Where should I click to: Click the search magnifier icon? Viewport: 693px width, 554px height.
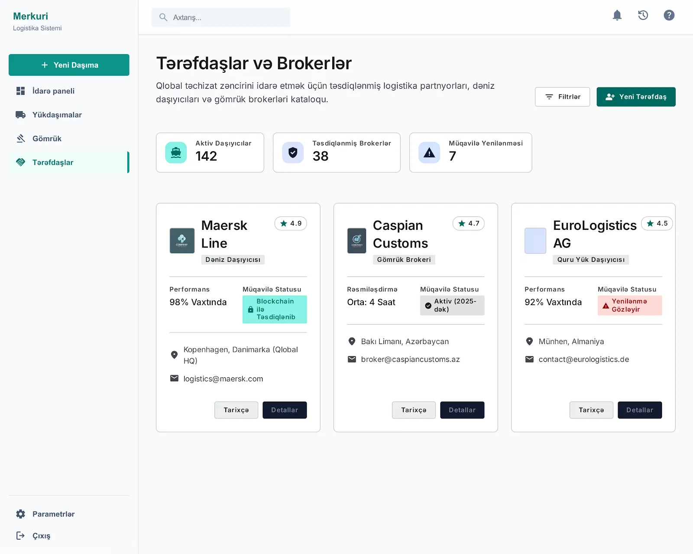tap(163, 17)
